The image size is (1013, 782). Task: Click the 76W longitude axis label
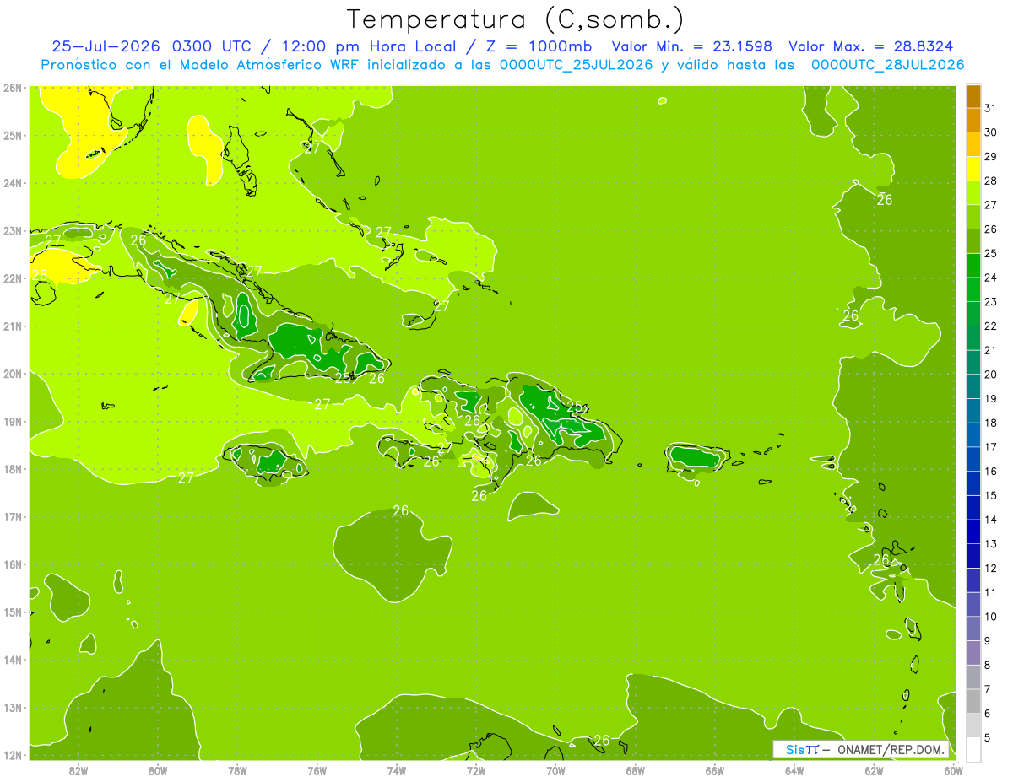click(317, 770)
